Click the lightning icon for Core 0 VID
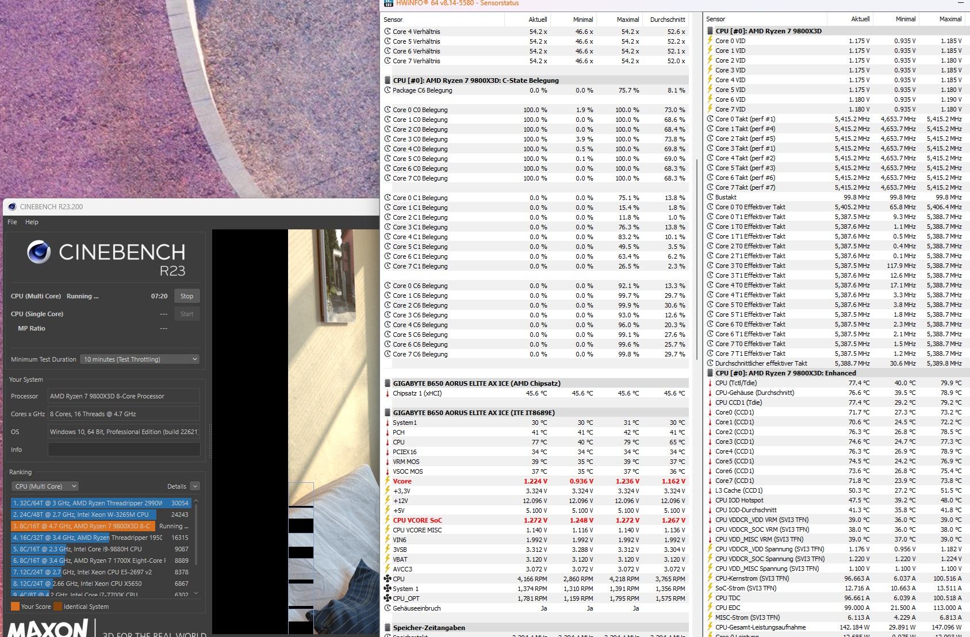The width and height of the screenshot is (970, 637). [710, 41]
